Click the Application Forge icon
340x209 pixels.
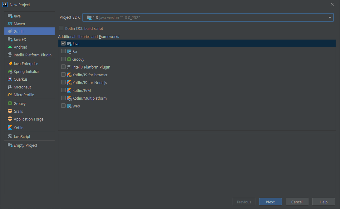click(10, 119)
